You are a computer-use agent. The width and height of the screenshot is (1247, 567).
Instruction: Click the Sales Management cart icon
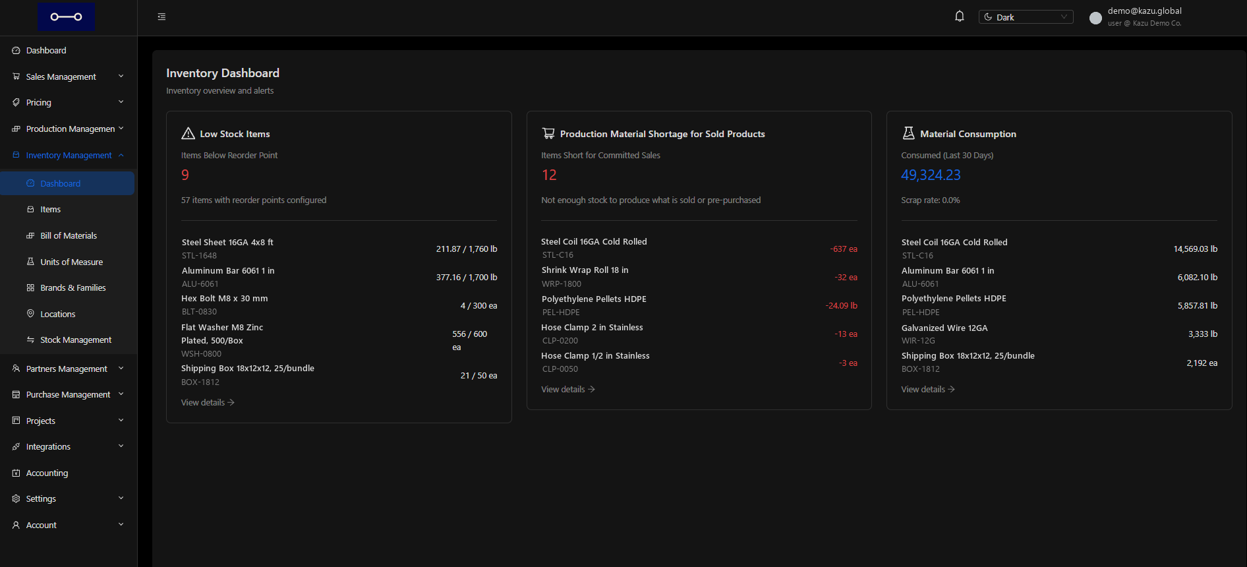pos(16,76)
